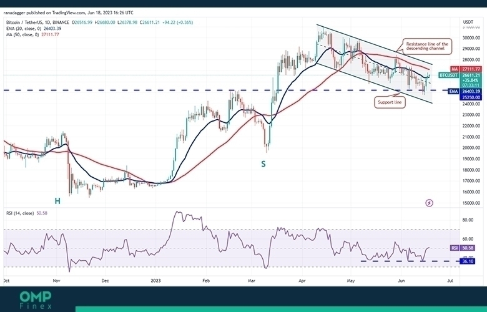487x312 pixels.
Task: Click the 21000.00 price axis label
Action: (471, 137)
